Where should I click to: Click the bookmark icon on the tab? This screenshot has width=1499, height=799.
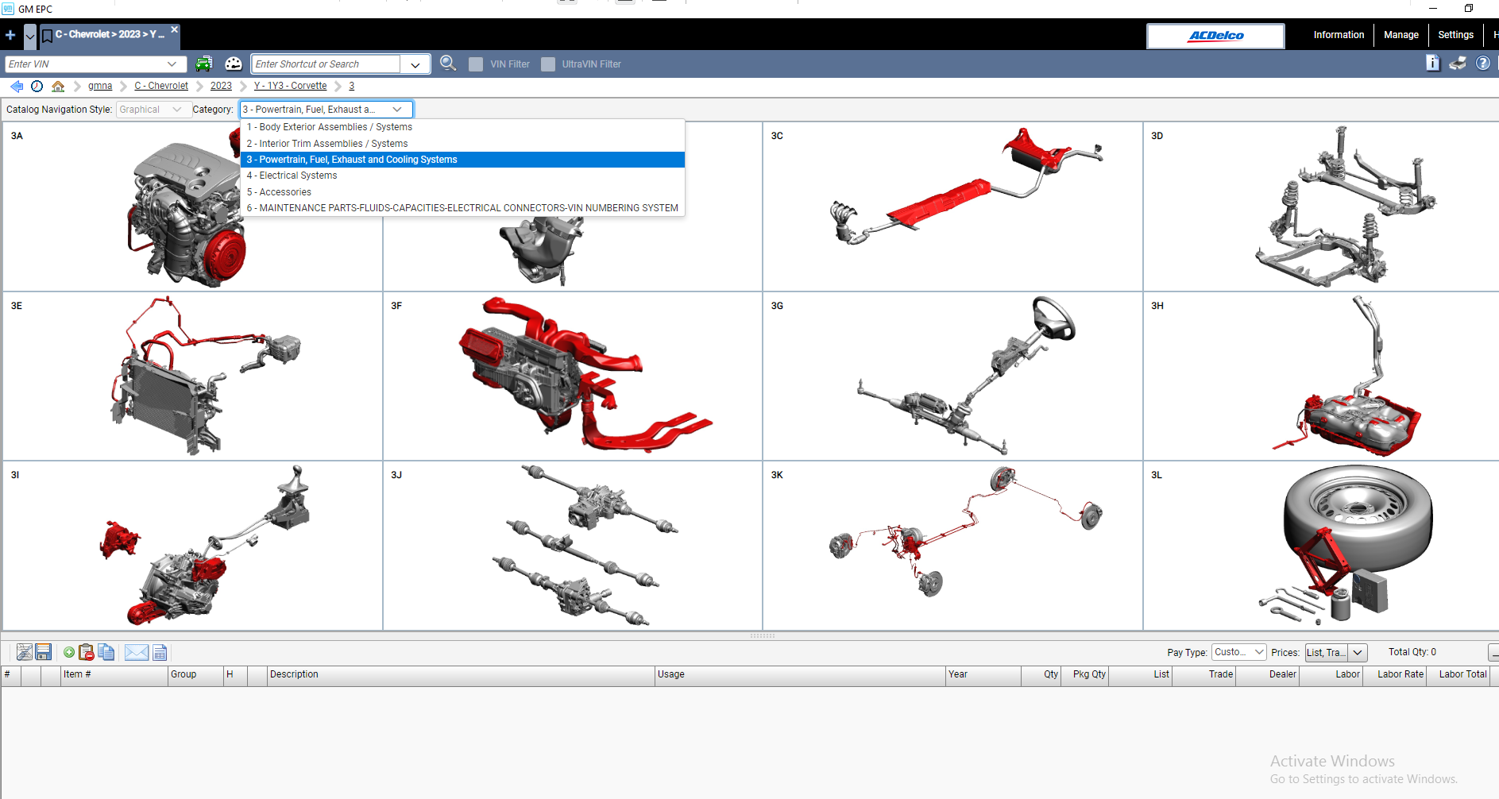(47, 36)
